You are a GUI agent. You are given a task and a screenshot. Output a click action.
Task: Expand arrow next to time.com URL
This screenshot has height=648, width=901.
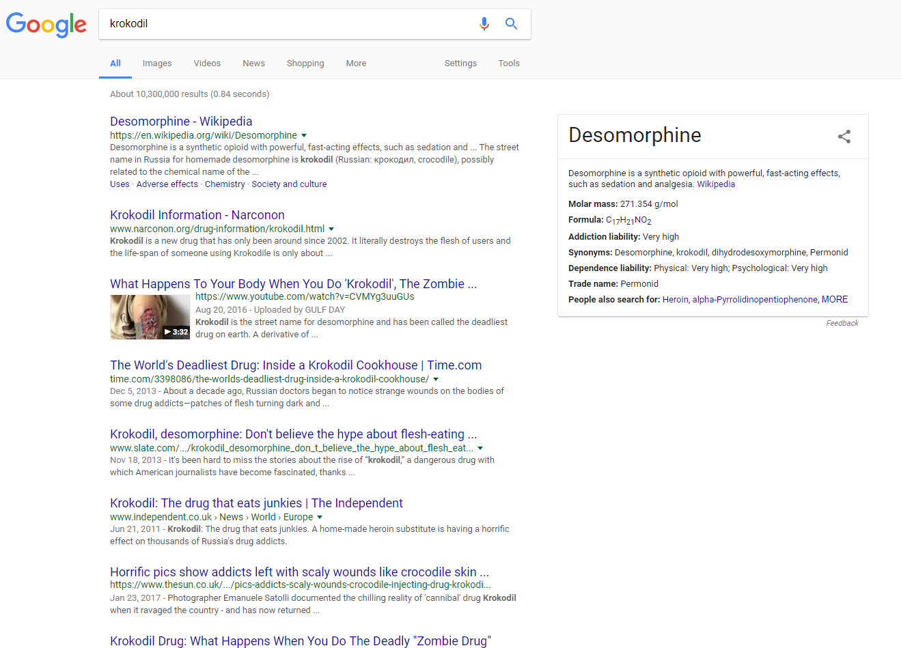tap(436, 380)
